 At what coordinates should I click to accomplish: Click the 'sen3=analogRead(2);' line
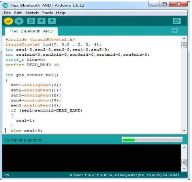pos(36,95)
